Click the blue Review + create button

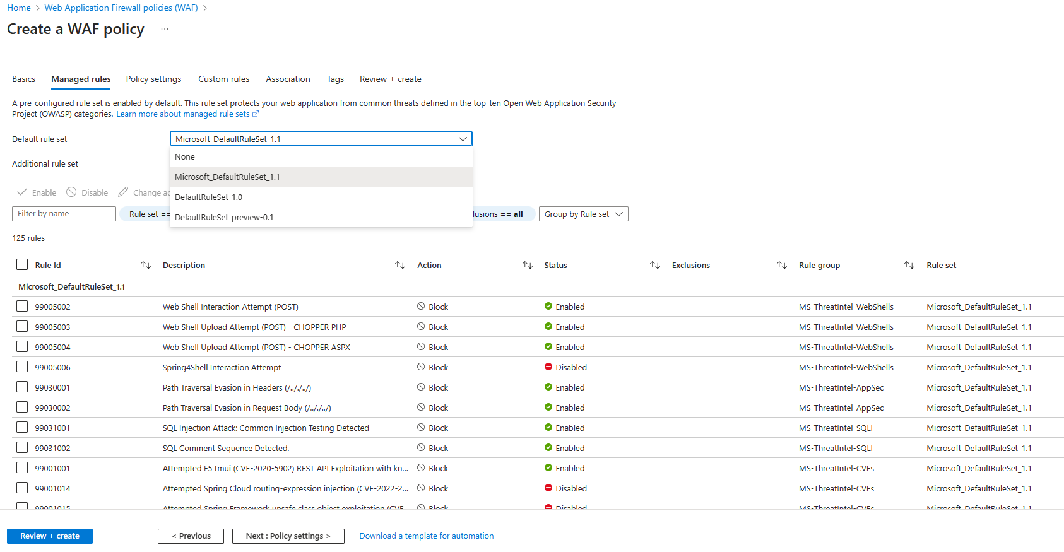click(x=50, y=536)
